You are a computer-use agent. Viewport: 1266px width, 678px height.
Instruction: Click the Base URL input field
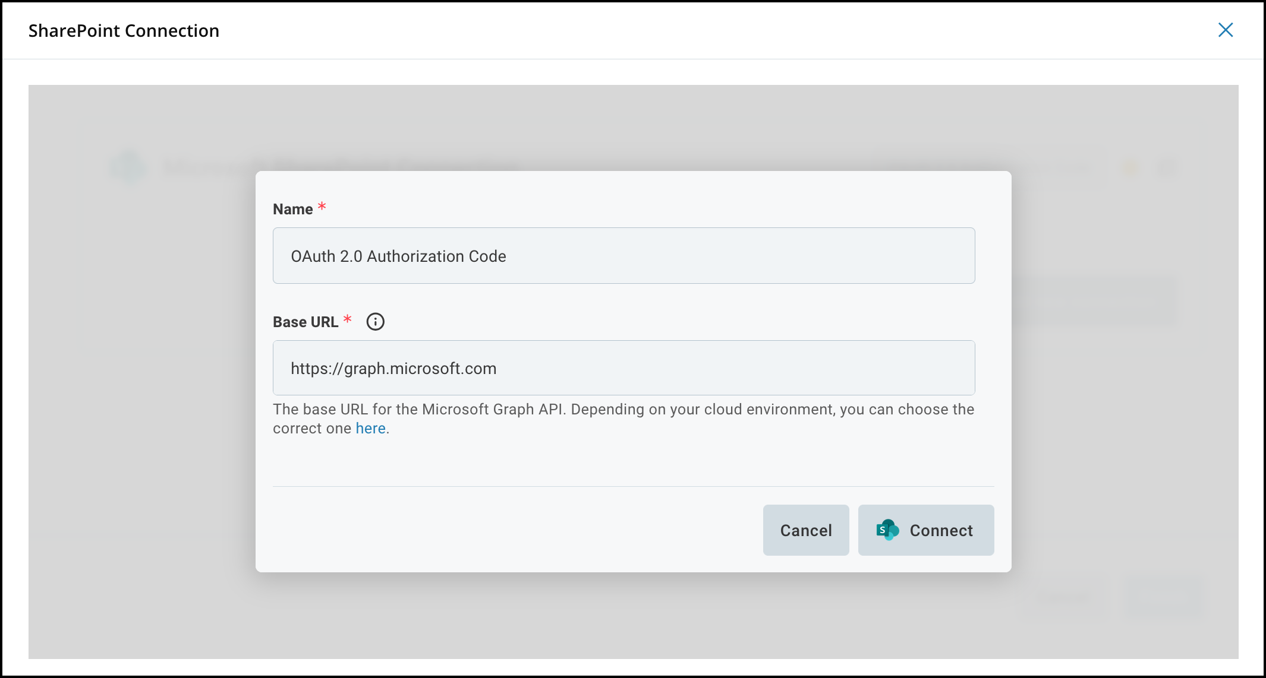[623, 368]
